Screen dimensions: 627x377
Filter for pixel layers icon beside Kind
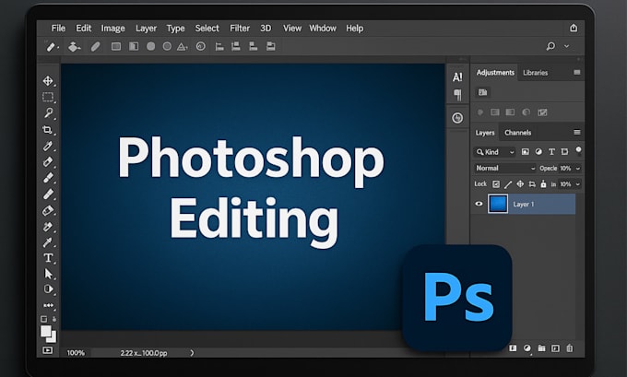[525, 151]
